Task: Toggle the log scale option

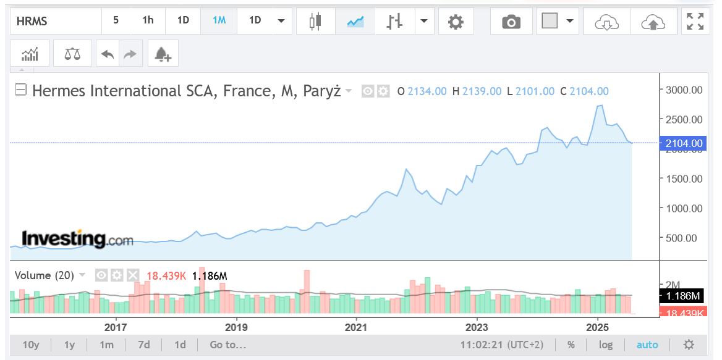Action: coord(606,345)
